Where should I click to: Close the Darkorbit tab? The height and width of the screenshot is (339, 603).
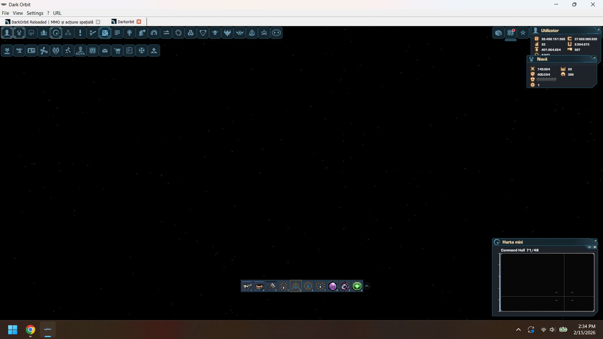click(x=139, y=22)
